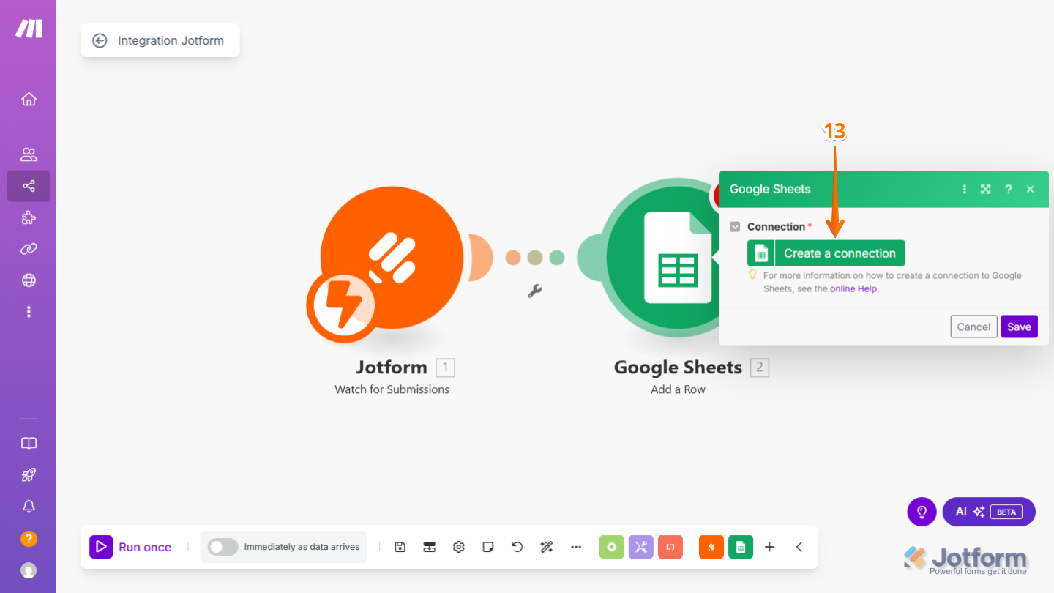
Task: Open the sidebar overflow three-dot menu
Action: 29,311
